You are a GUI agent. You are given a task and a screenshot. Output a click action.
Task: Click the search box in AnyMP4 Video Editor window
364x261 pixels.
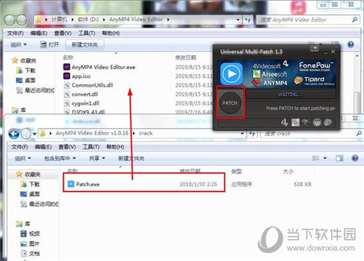(308, 20)
